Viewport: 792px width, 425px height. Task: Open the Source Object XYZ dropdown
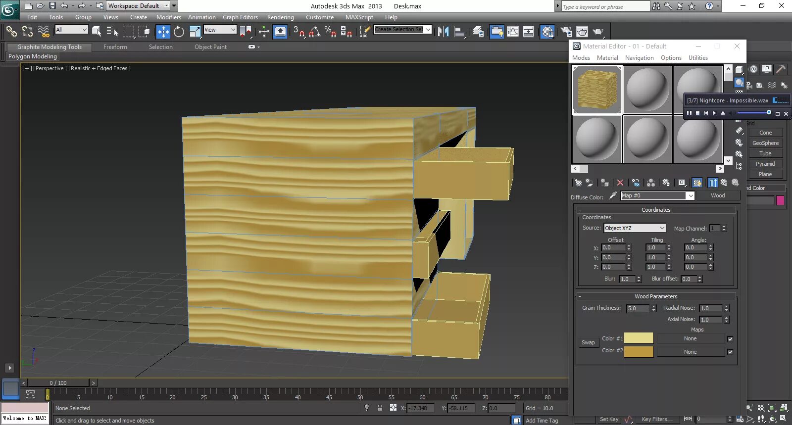pos(635,228)
